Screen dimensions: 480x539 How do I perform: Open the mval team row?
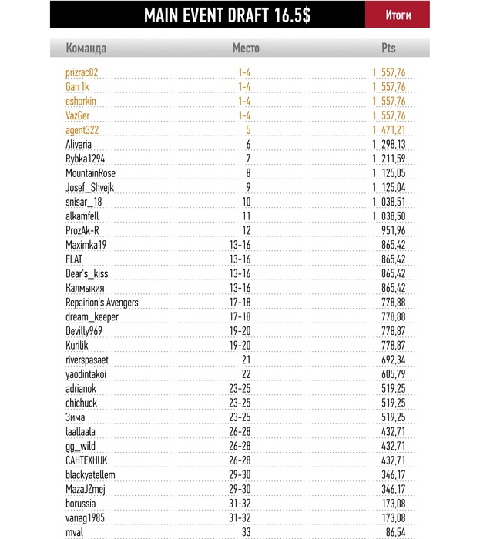click(x=75, y=532)
